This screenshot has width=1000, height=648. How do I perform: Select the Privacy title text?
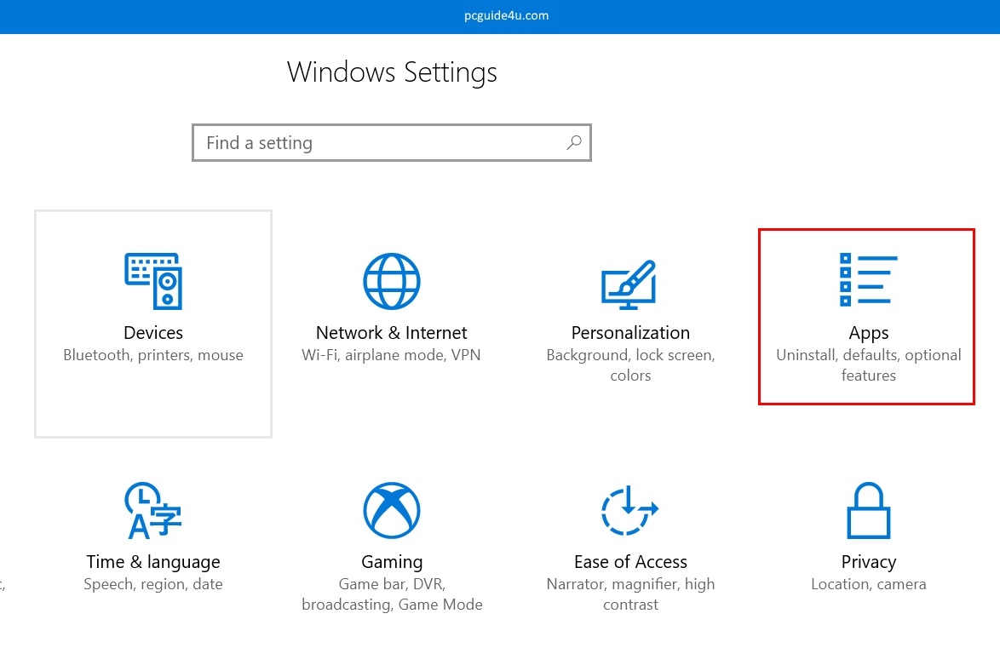[868, 562]
